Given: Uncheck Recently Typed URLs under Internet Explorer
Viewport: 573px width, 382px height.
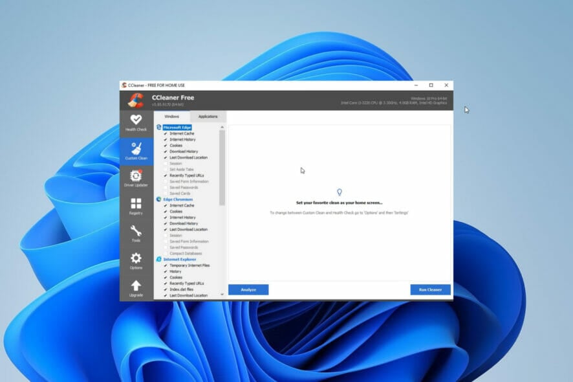Looking at the screenshot, I should pos(166,284).
